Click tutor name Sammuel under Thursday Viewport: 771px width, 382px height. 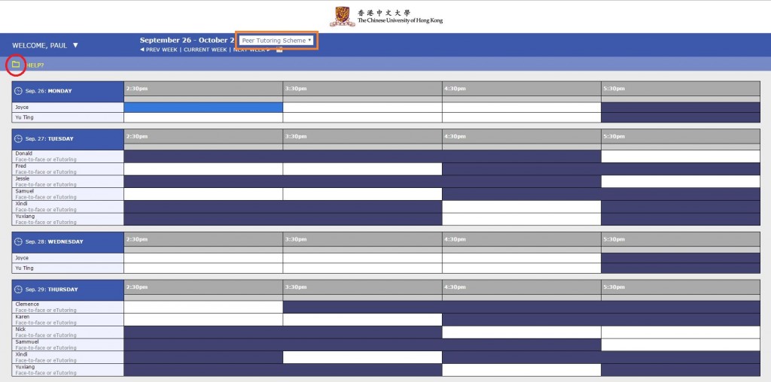point(26,341)
